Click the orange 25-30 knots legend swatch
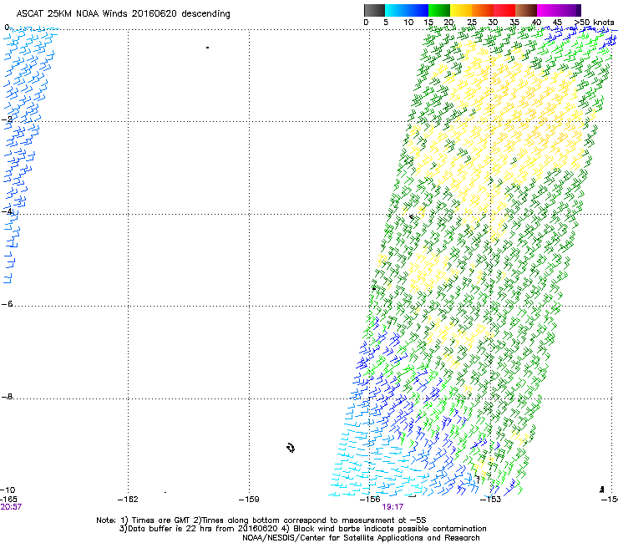618x543 pixels. (483, 10)
